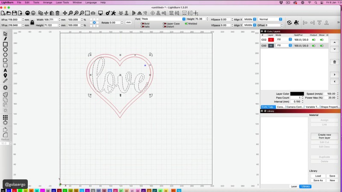The height and width of the screenshot is (192, 342).
Task: Click the Layer Color black swatch
Action: tap(297, 93)
